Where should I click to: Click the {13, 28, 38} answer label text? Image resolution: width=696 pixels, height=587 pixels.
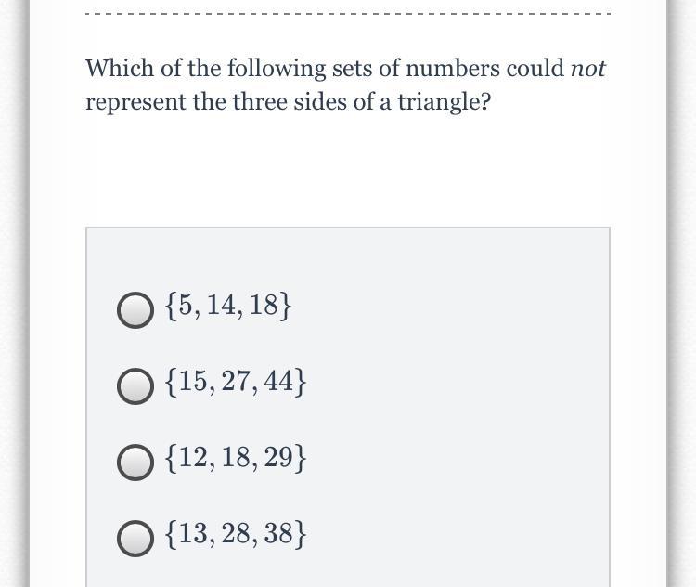(236, 534)
